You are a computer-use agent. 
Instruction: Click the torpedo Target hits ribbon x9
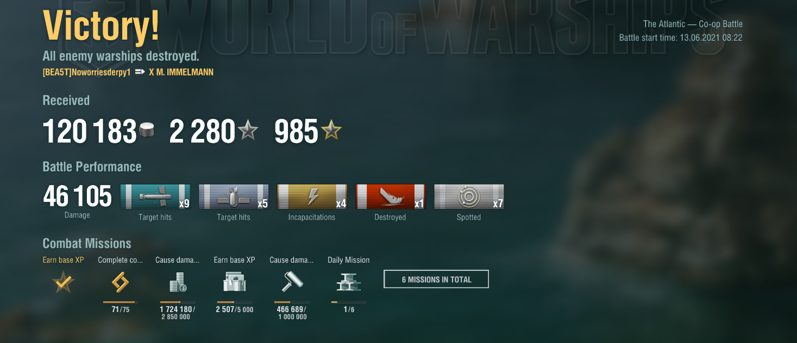pos(155,196)
